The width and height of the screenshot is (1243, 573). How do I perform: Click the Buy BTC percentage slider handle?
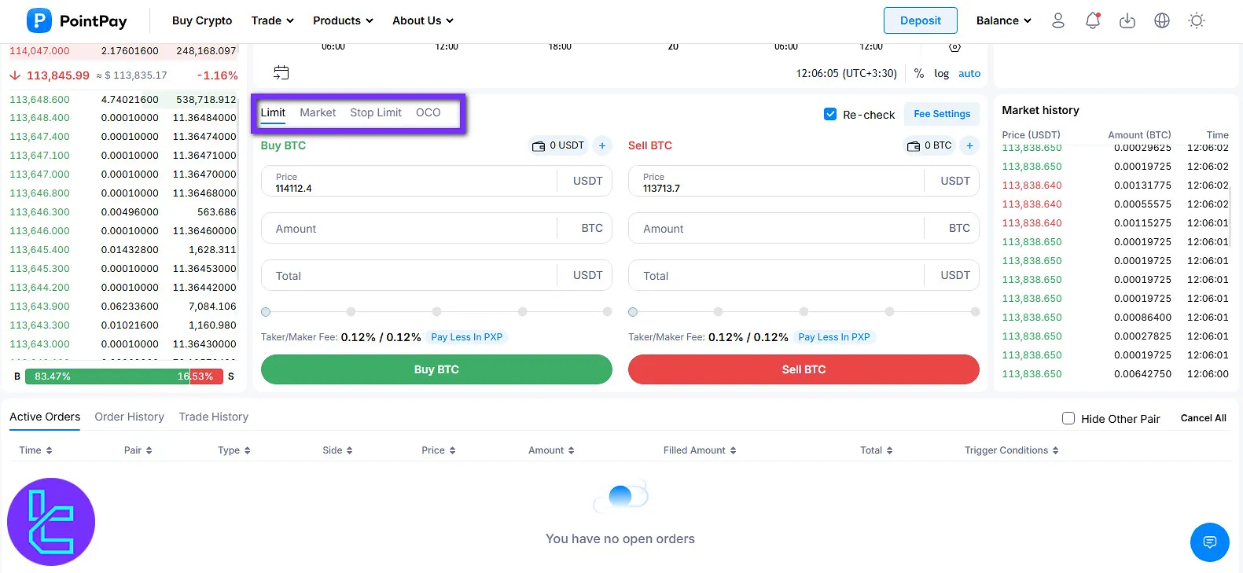[x=266, y=312]
